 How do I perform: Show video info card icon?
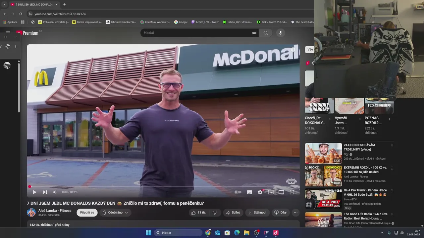click(293, 50)
